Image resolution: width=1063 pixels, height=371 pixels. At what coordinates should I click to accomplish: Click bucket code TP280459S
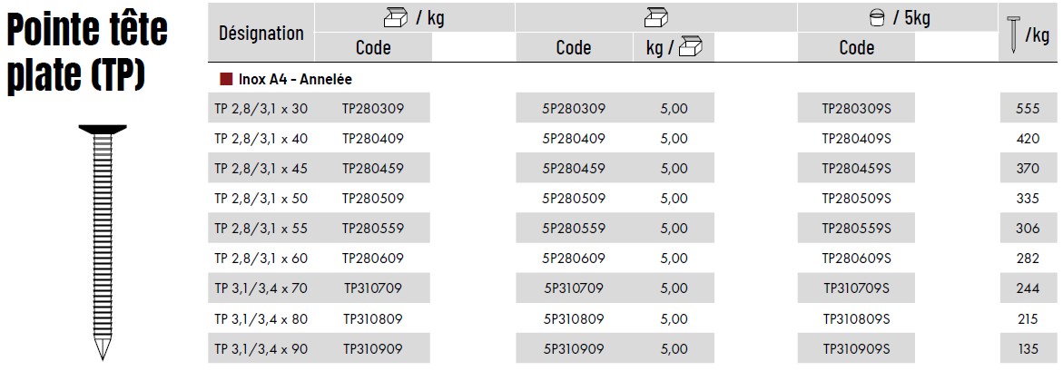pyautogui.click(x=856, y=169)
